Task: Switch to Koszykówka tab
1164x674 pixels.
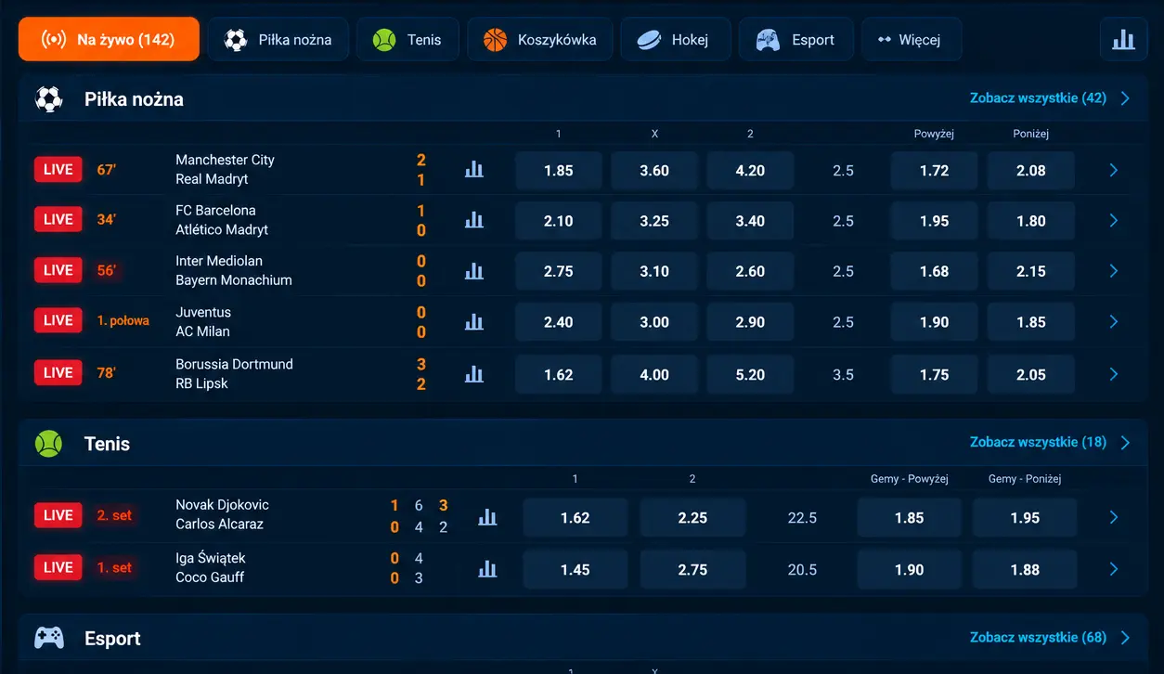Action: (540, 39)
